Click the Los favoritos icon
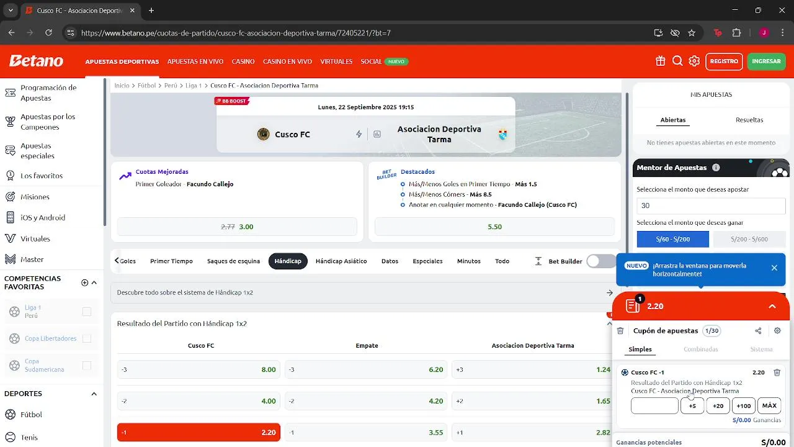Screen dimensions: 794x447 [10, 176]
